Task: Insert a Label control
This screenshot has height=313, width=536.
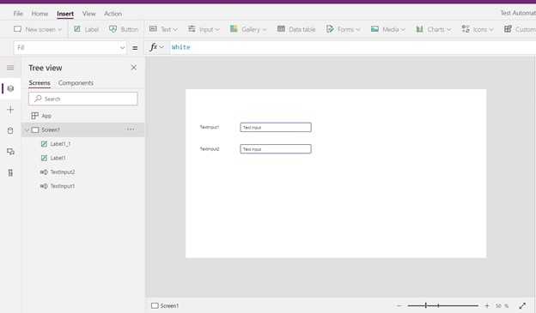Action: (x=87, y=29)
